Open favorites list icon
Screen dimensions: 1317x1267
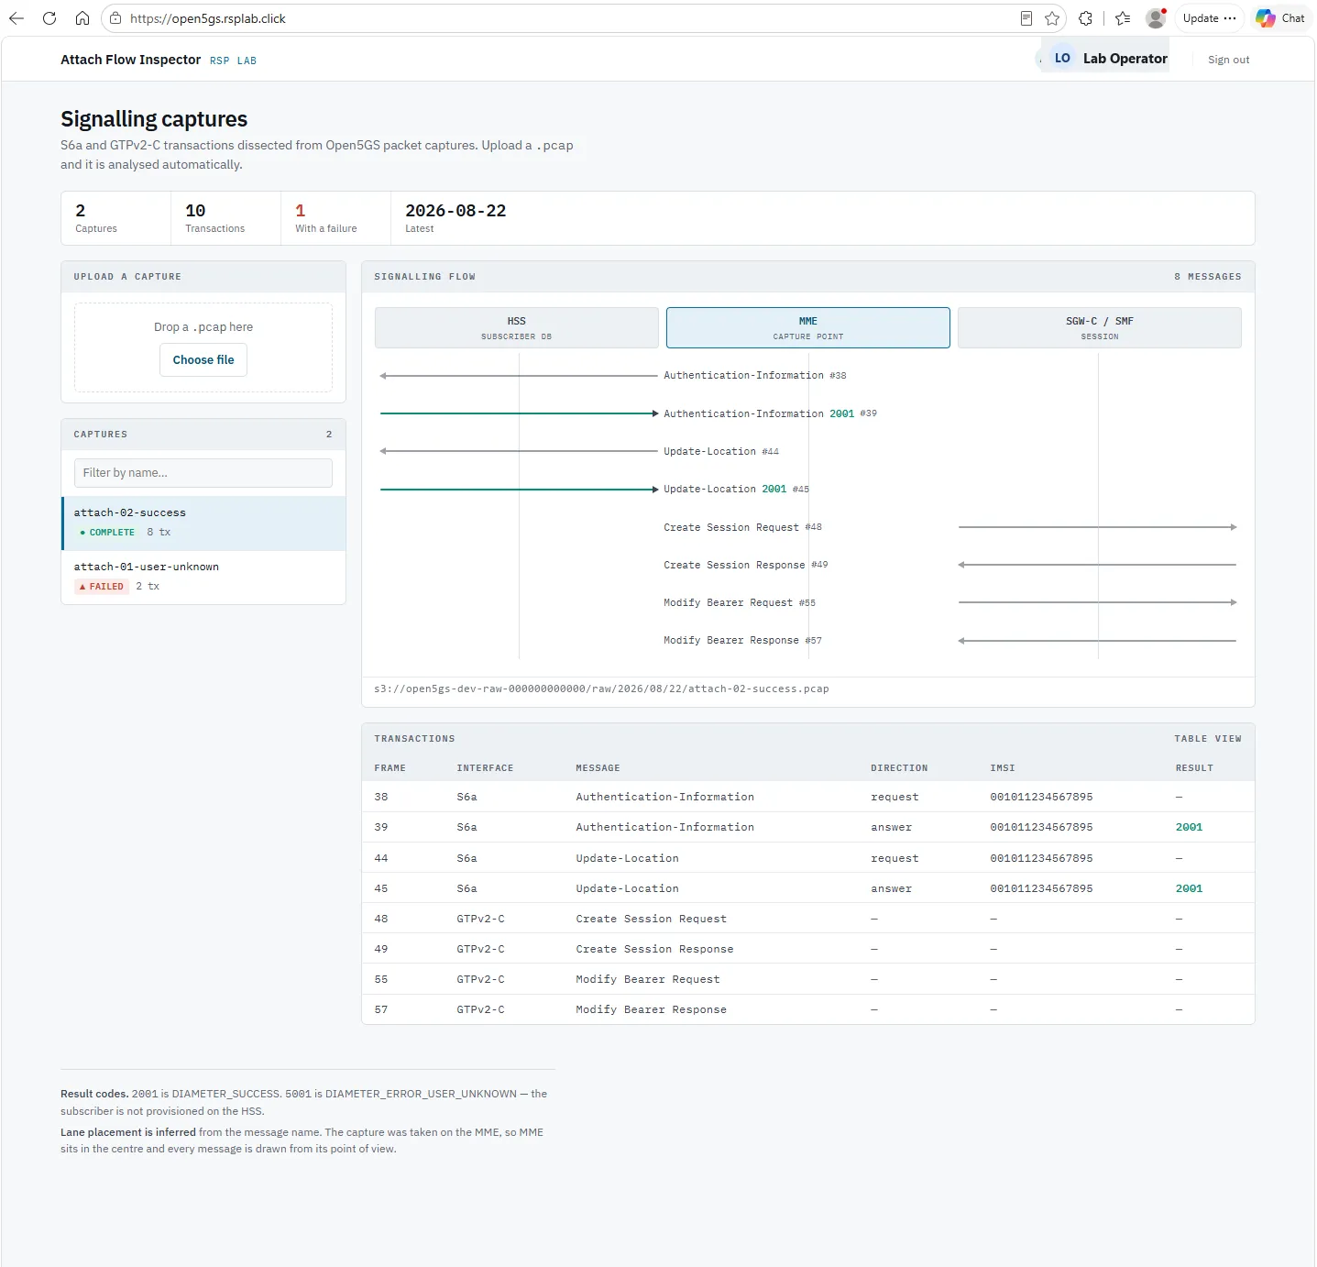click(1123, 18)
